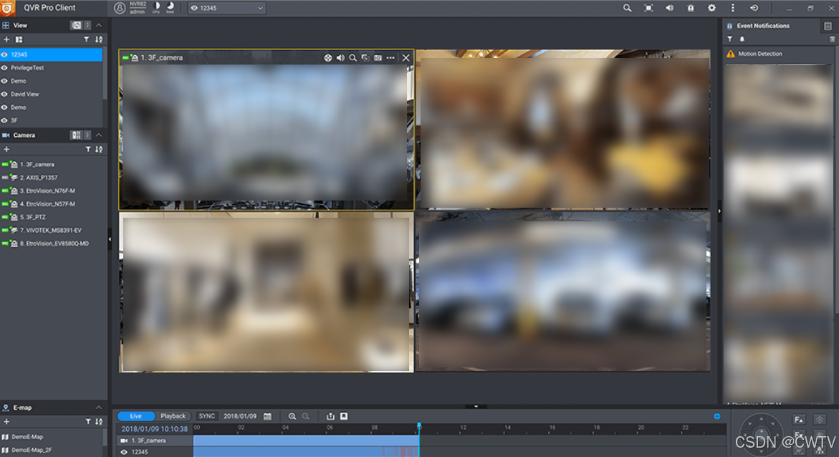Collapse left sidebar panel handle

pos(110,239)
